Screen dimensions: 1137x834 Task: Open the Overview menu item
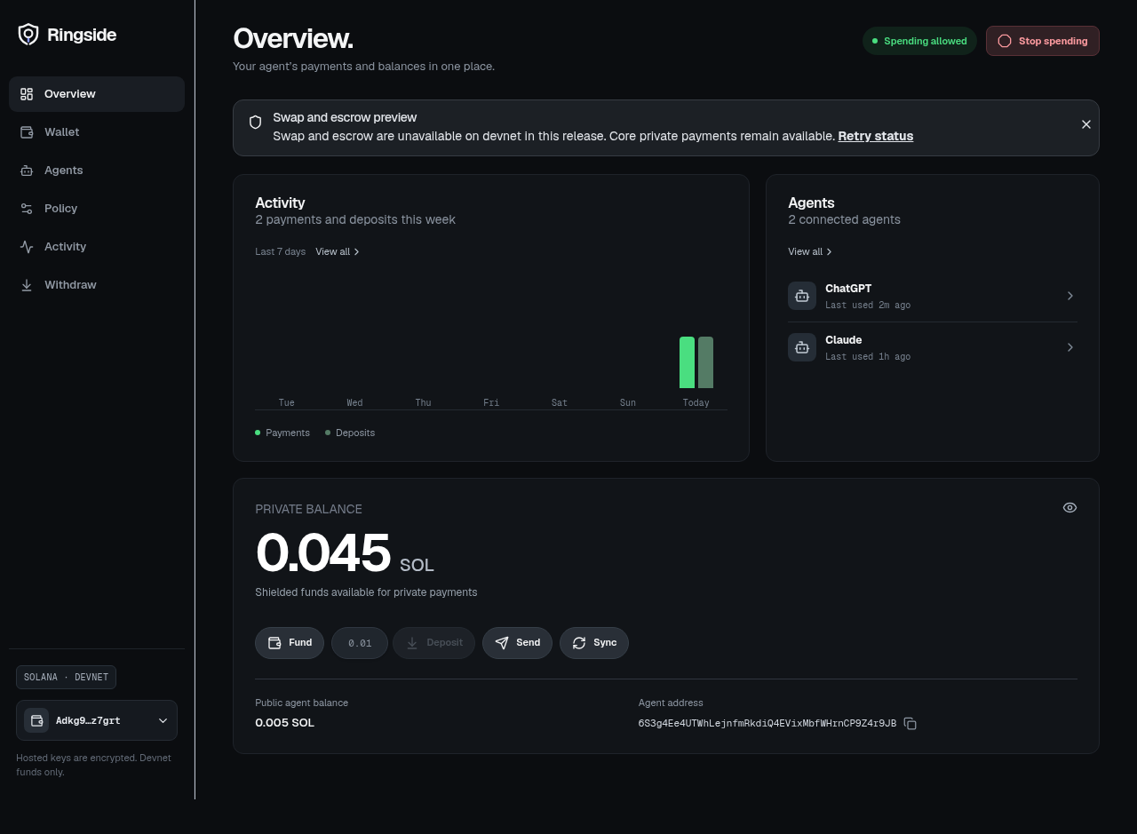[x=97, y=94]
